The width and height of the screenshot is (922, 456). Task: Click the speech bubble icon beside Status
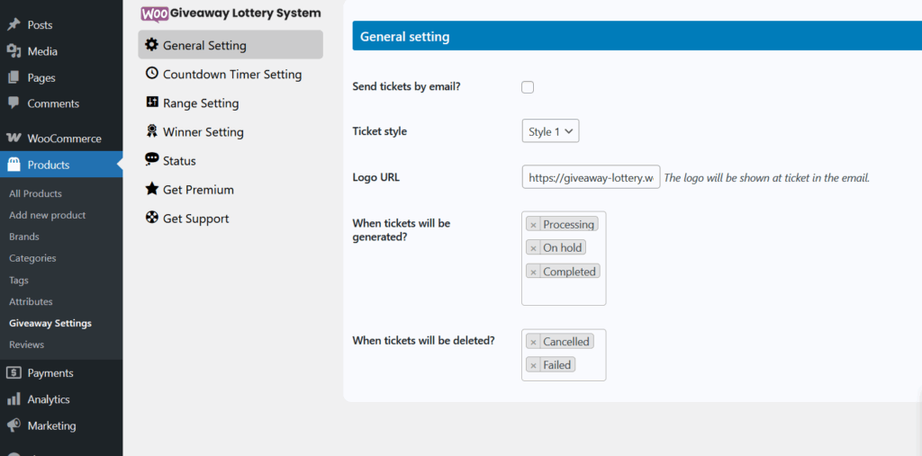tap(151, 159)
